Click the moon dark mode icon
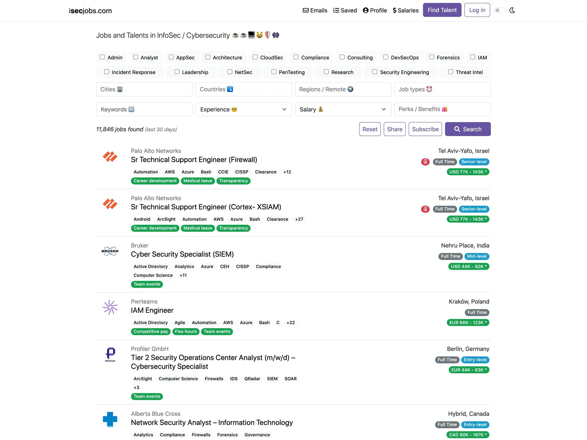587x440 pixels. (x=512, y=10)
